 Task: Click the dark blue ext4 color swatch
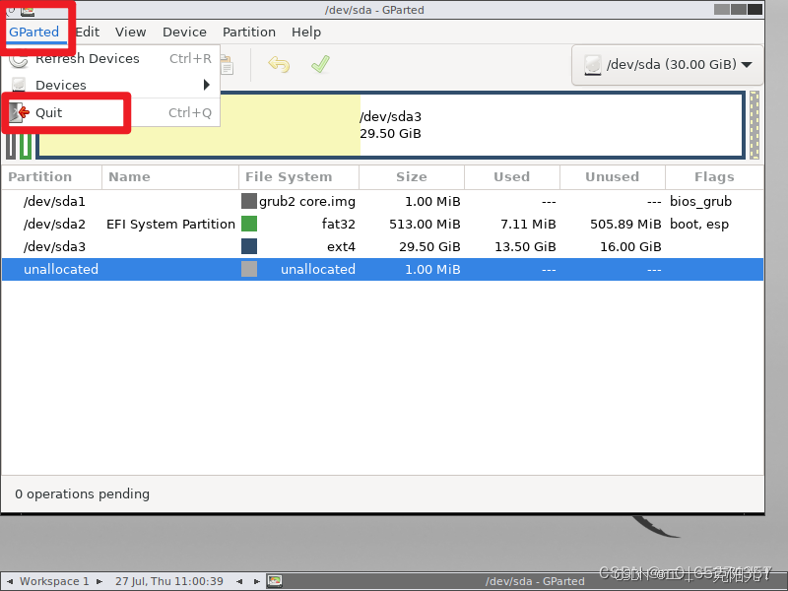click(249, 246)
